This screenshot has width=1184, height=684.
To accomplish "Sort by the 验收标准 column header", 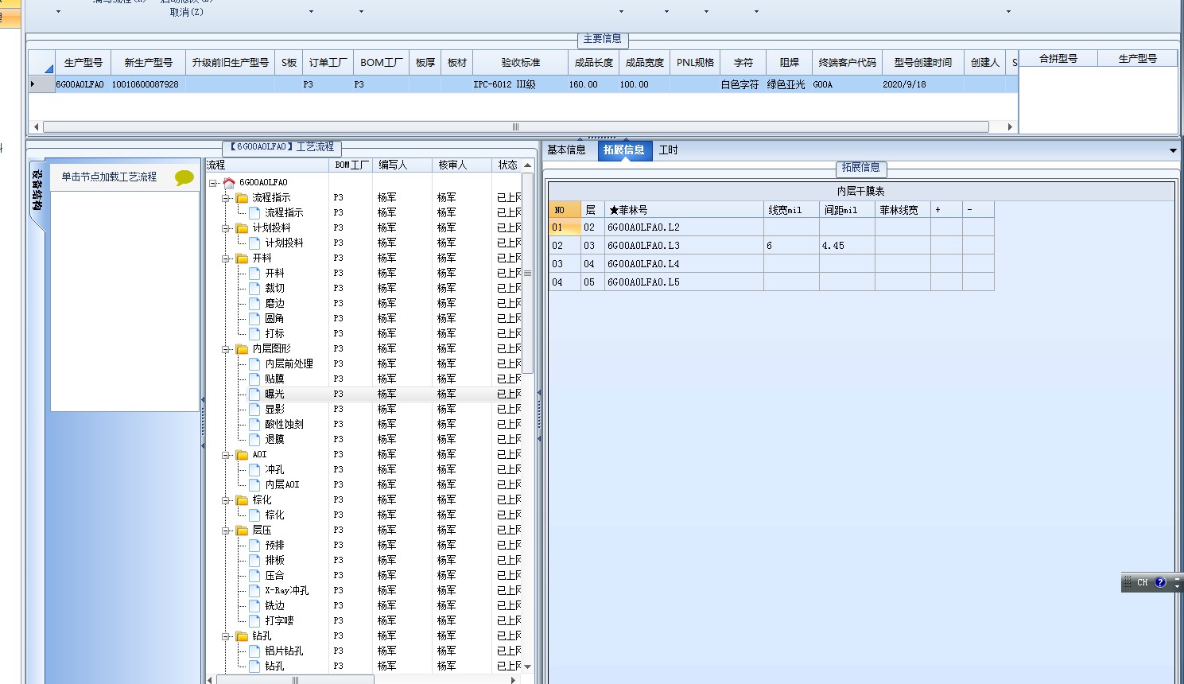I will (x=521, y=62).
